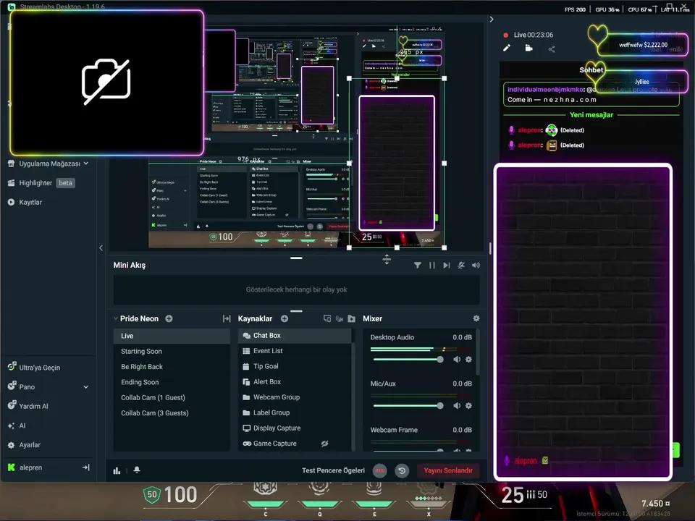Skip the alert in Mini Akış

(446, 266)
